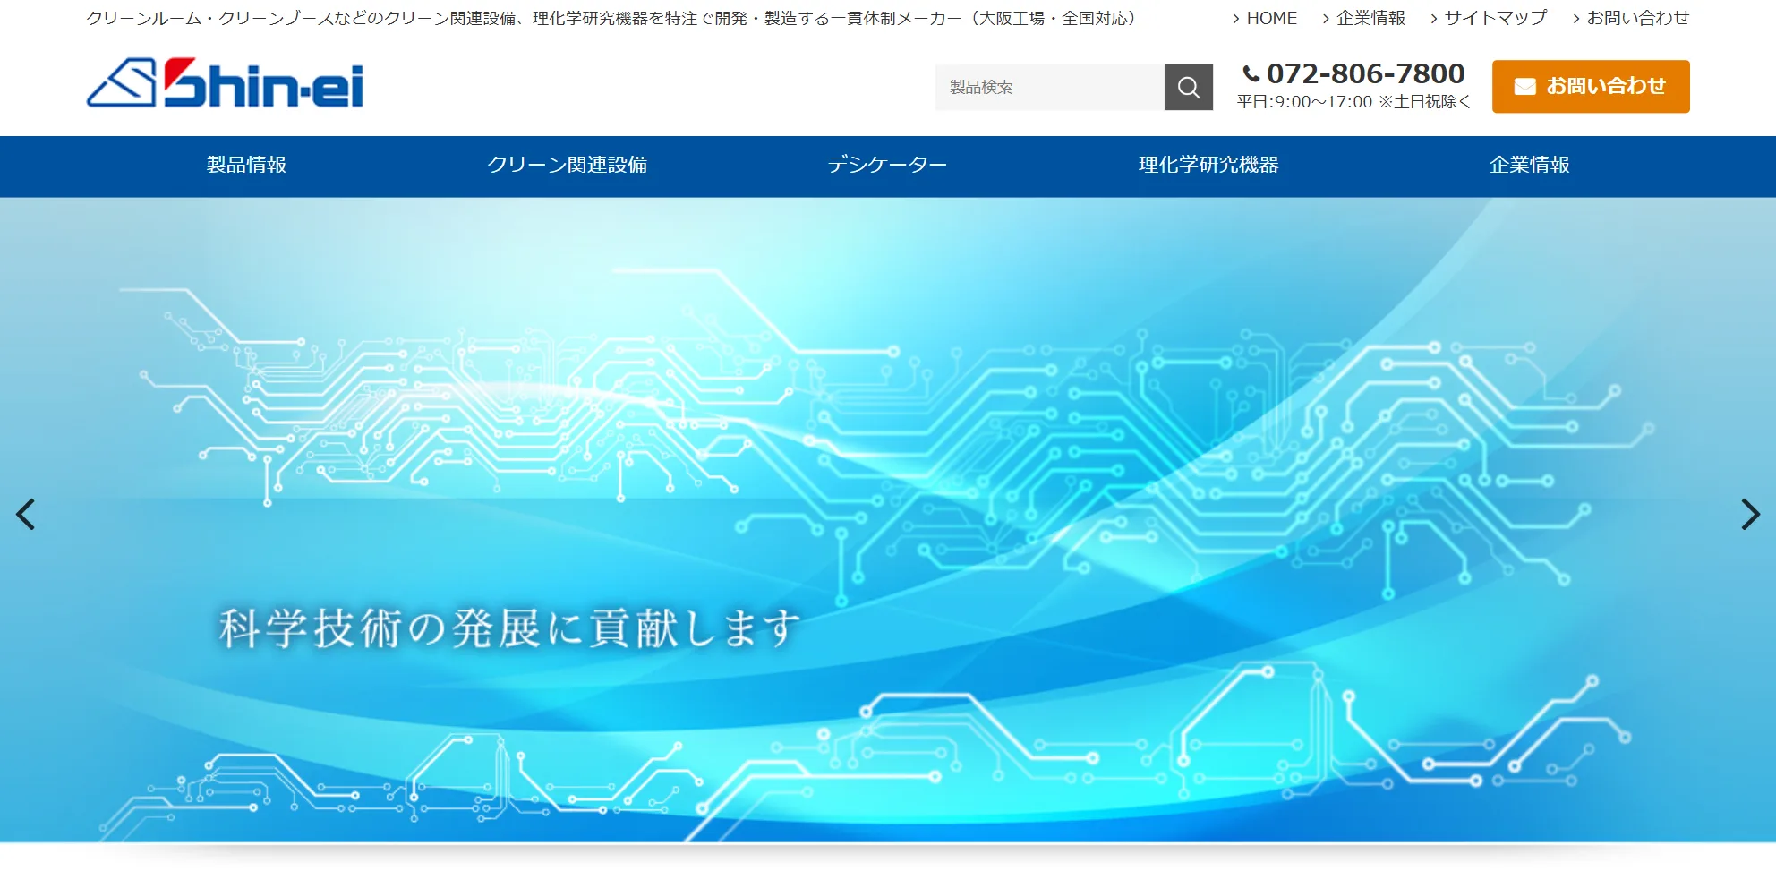The height and width of the screenshot is (888, 1776).
Task: Open the 理化学研究機器 menu
Action: 1208,165
